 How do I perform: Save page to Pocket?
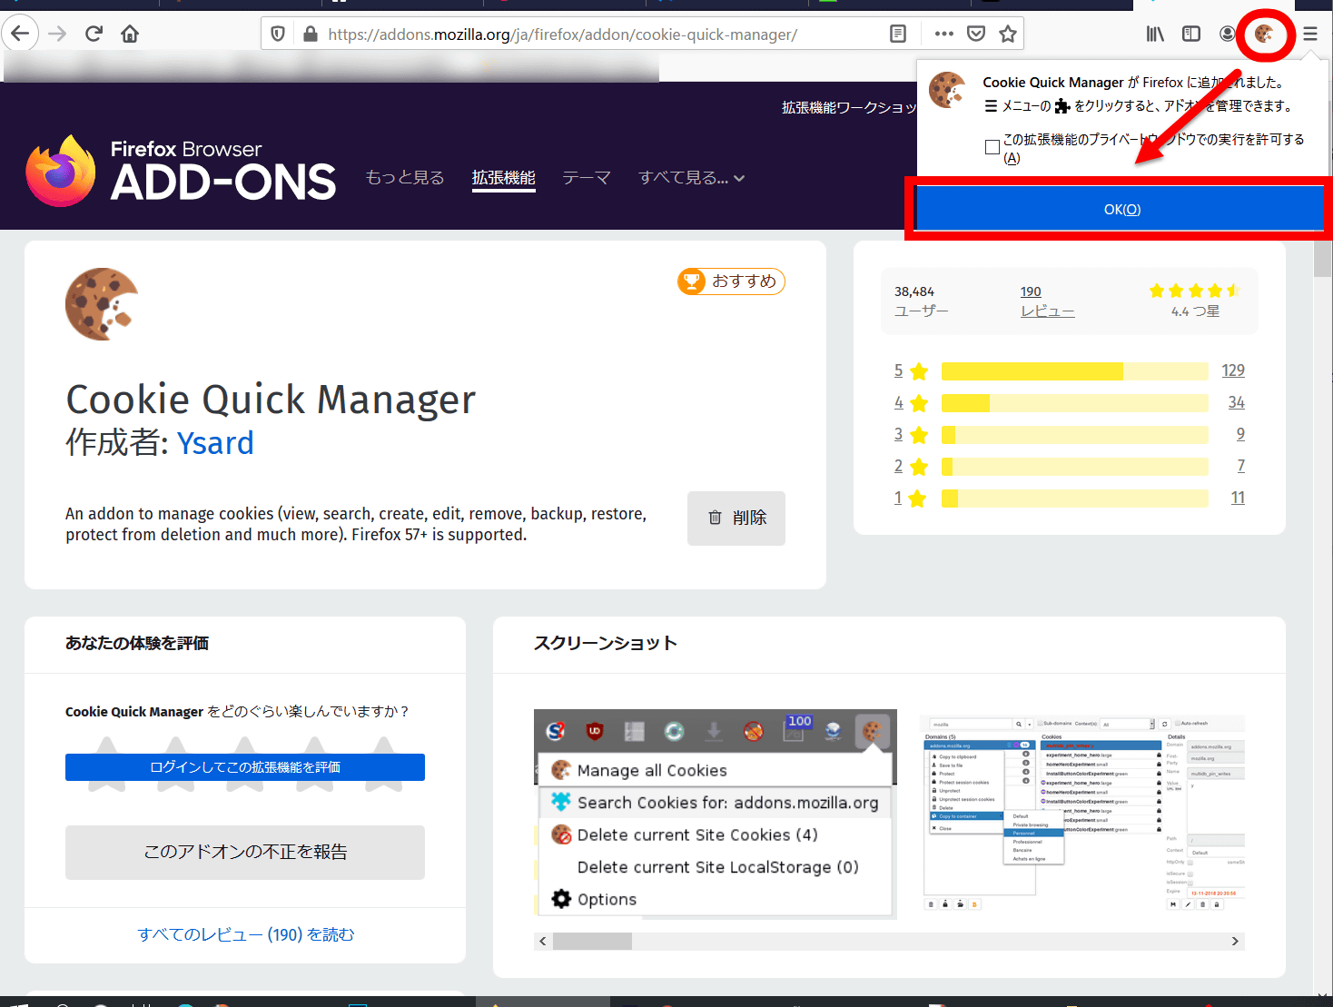pos(976,35)
